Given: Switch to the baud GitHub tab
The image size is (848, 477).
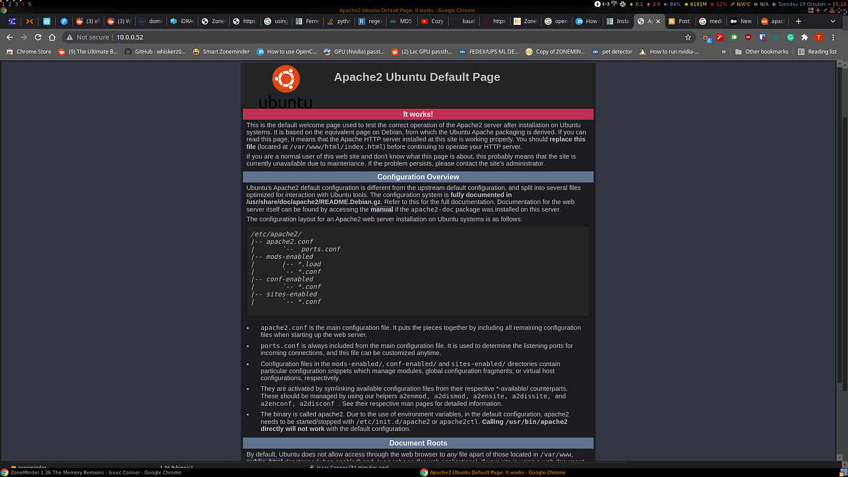Looking at the screenshot, I should 464,21.
